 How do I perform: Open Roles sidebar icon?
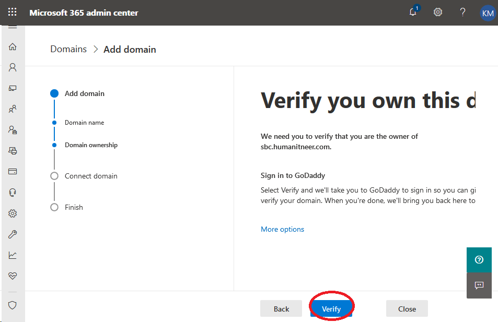tap(13, 130)
